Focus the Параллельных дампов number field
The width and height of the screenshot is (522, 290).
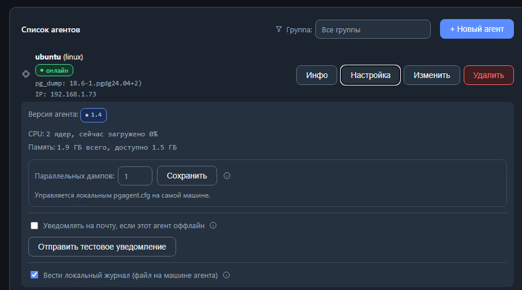coord(135,176)
